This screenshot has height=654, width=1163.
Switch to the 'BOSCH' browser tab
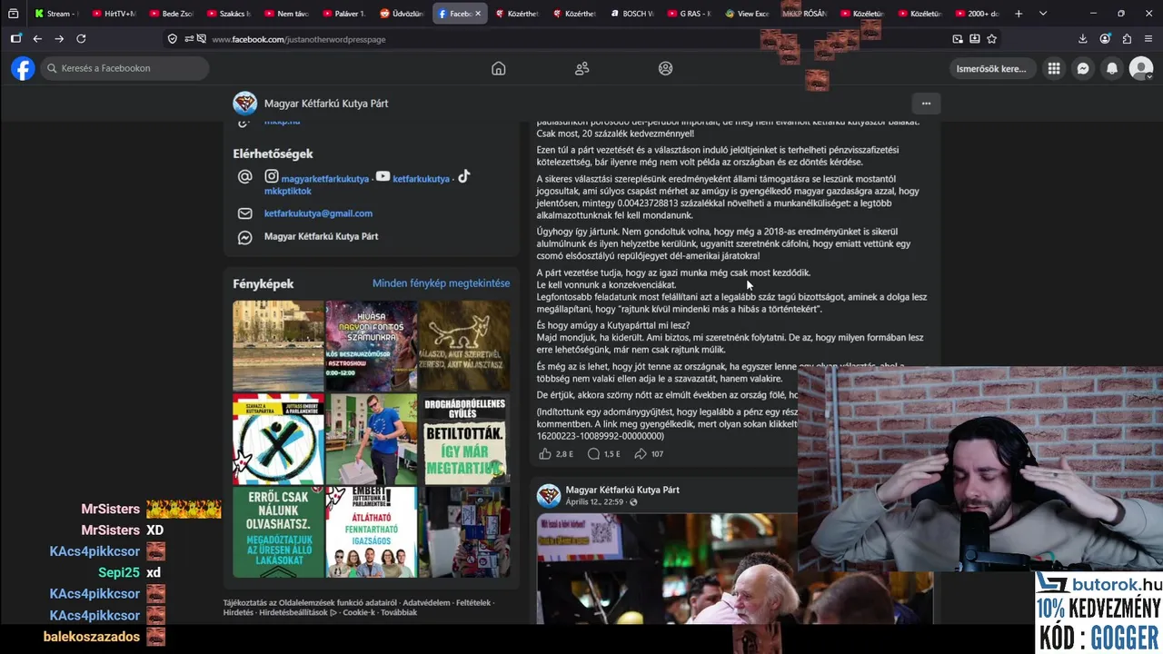click(631, 14)
